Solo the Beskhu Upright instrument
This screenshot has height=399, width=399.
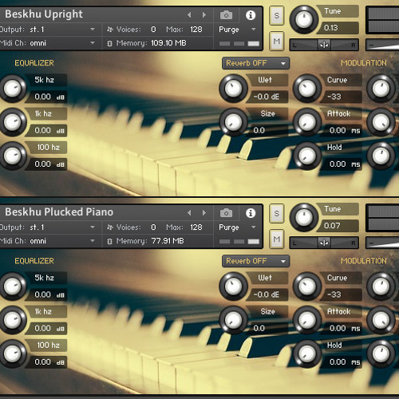pyautogui.click(x=277, y=15)
